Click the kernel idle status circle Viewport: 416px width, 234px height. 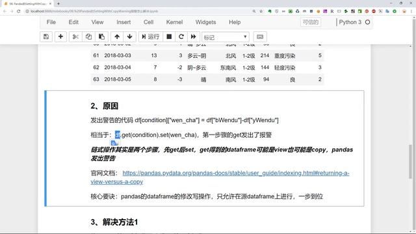click(367, 22)
